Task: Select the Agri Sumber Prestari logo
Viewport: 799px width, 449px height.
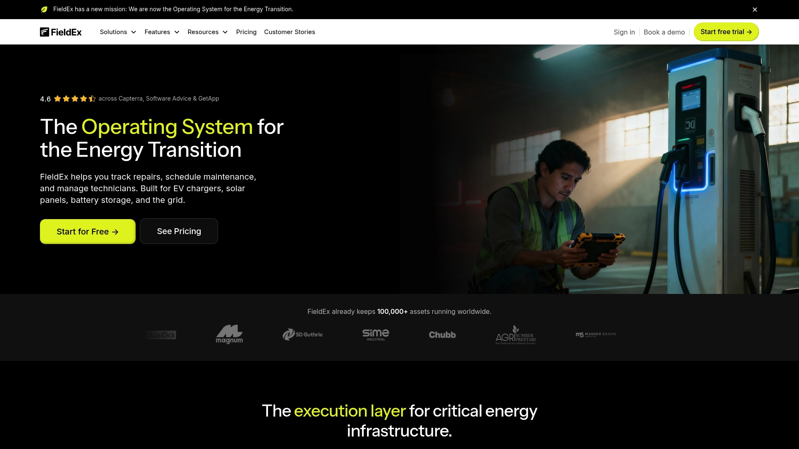Action: pyautogui.click(x=515, y=335)
